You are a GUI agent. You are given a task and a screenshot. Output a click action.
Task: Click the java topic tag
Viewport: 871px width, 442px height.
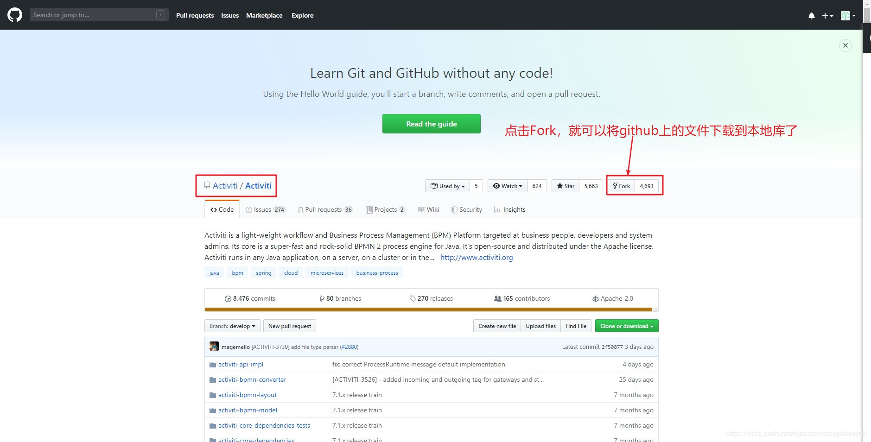tap(214, 272)
